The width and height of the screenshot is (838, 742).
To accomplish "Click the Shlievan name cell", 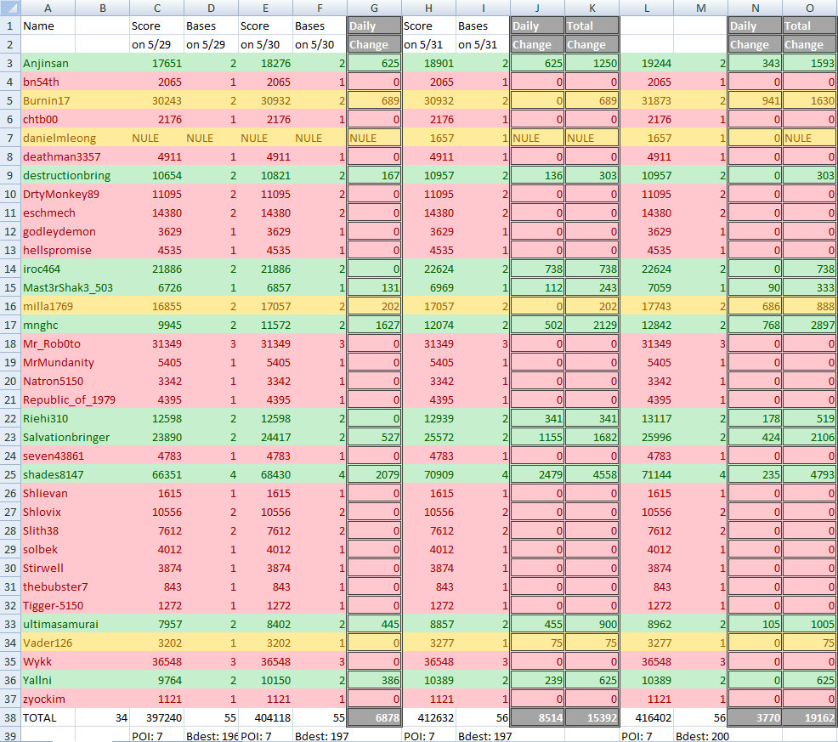I will coord(48,494).
